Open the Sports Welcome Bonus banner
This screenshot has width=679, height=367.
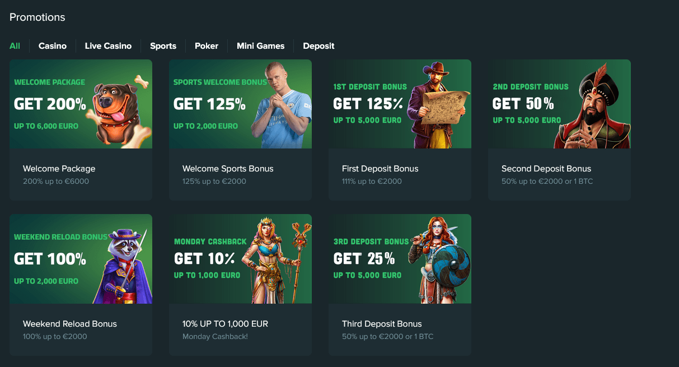[x=240, y=104]
